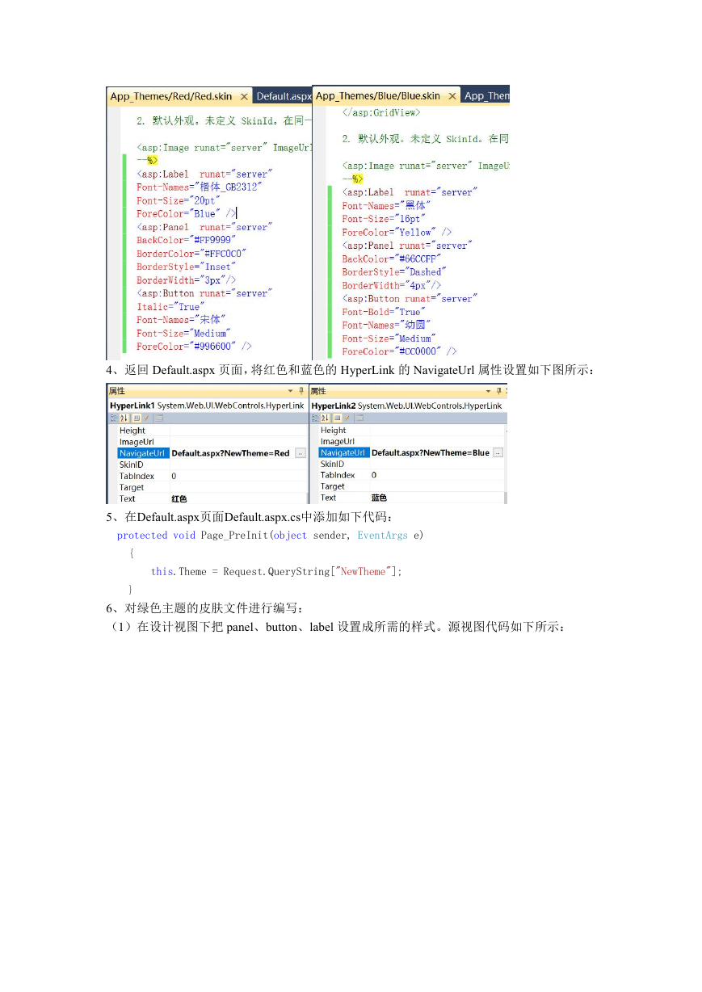Sort HyperLink1 properties alphabetically
Viewport: 702px width, 992px height.
tap(124, 418)
